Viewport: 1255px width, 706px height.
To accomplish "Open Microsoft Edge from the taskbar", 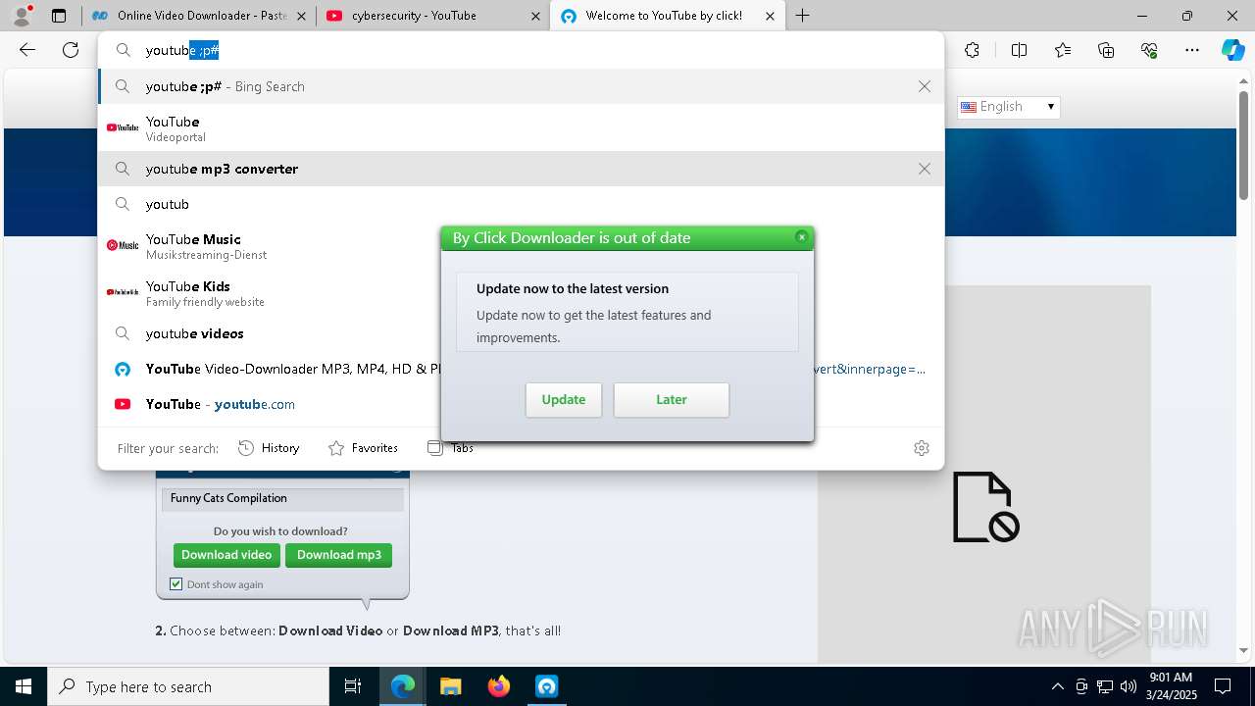I will coord(403,686).
